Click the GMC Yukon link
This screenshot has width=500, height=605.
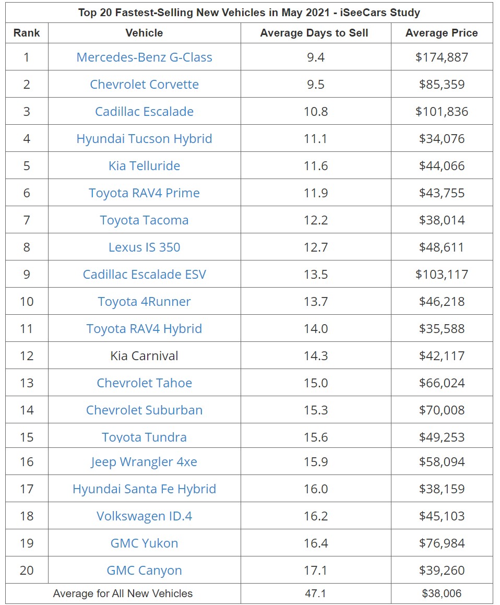click(144, 543)
